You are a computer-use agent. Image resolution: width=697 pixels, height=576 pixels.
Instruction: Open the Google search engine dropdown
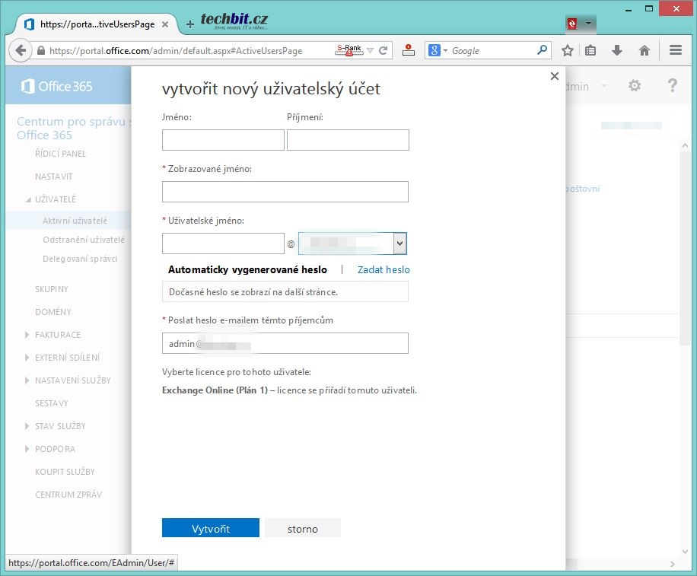[x=438, y=51]
